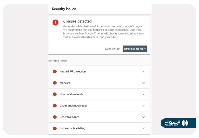Click the Done fixing? text
The image size is (199, 138).
(x=113, y=49)
